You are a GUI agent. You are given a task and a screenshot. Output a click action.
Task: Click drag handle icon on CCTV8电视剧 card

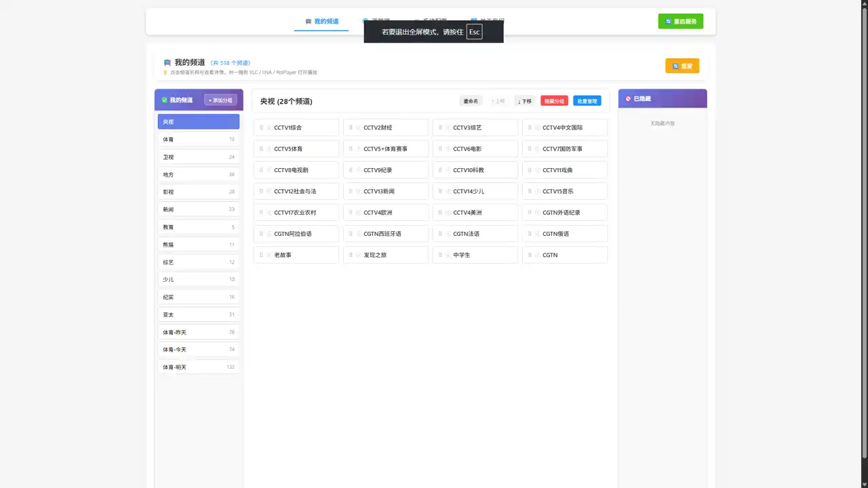[x=261, y=170]
